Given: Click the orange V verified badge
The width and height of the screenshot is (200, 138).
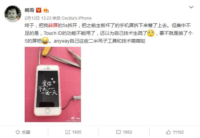Looking at the screenshot, I should (x=39, y=10).
